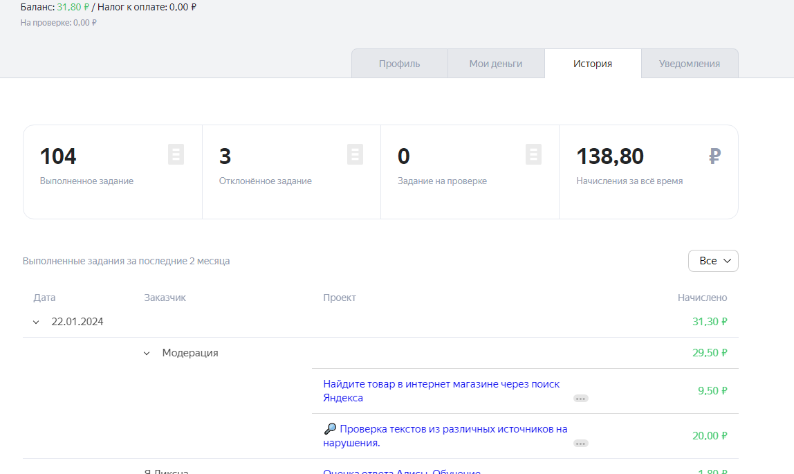
Task: Click the 20,00 ₽ amount
Action: coord(710,436)
